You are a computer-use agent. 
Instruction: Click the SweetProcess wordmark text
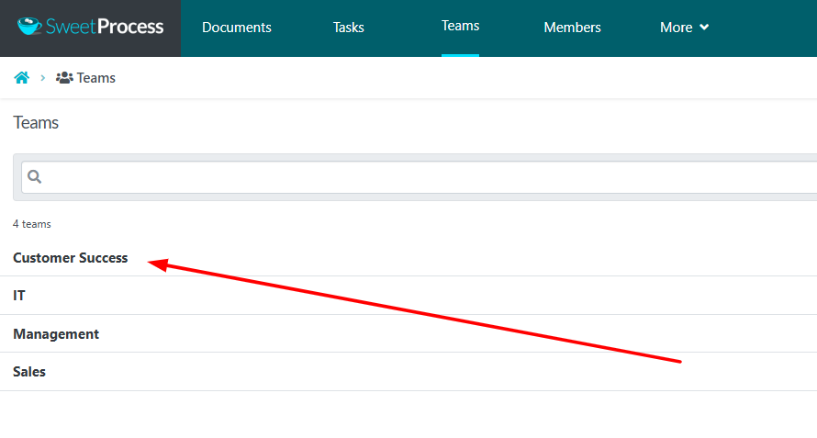[106, 27]
